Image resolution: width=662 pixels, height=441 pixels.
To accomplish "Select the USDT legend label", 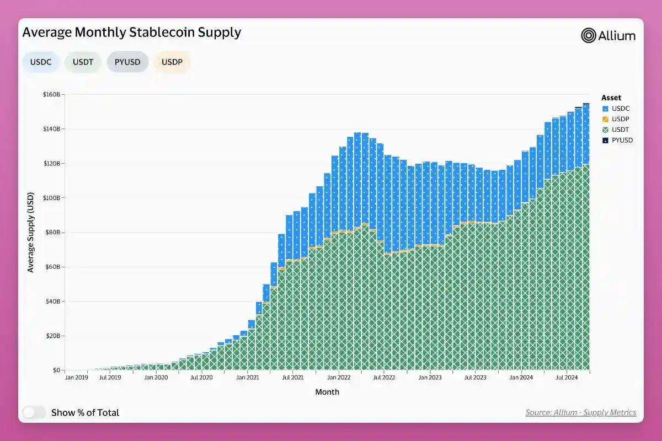I will pyautogui.click(x=621, y=130).
